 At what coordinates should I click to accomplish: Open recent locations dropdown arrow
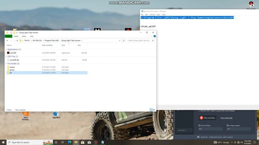coord(15,41)
